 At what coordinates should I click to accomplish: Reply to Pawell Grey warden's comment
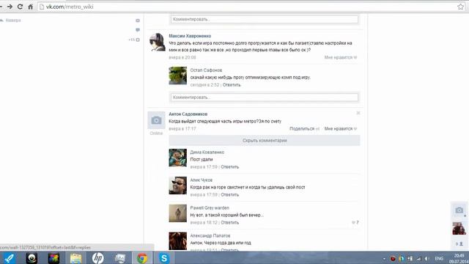tap(229, 222)
